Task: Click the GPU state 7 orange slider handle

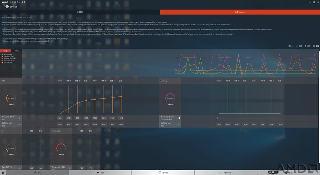Action: point(121,96)
